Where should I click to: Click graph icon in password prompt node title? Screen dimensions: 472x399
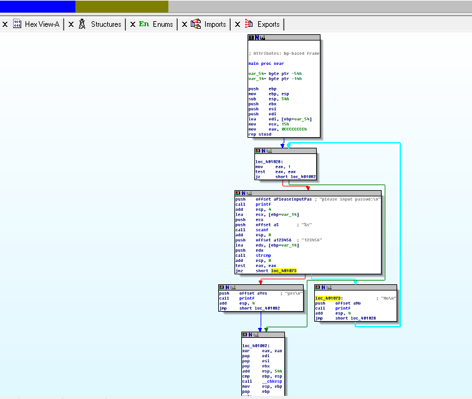[250, 193]
